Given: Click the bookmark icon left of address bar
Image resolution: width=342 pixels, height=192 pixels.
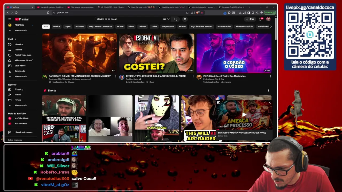Looking at the screenshot, I should pos(48,13).
